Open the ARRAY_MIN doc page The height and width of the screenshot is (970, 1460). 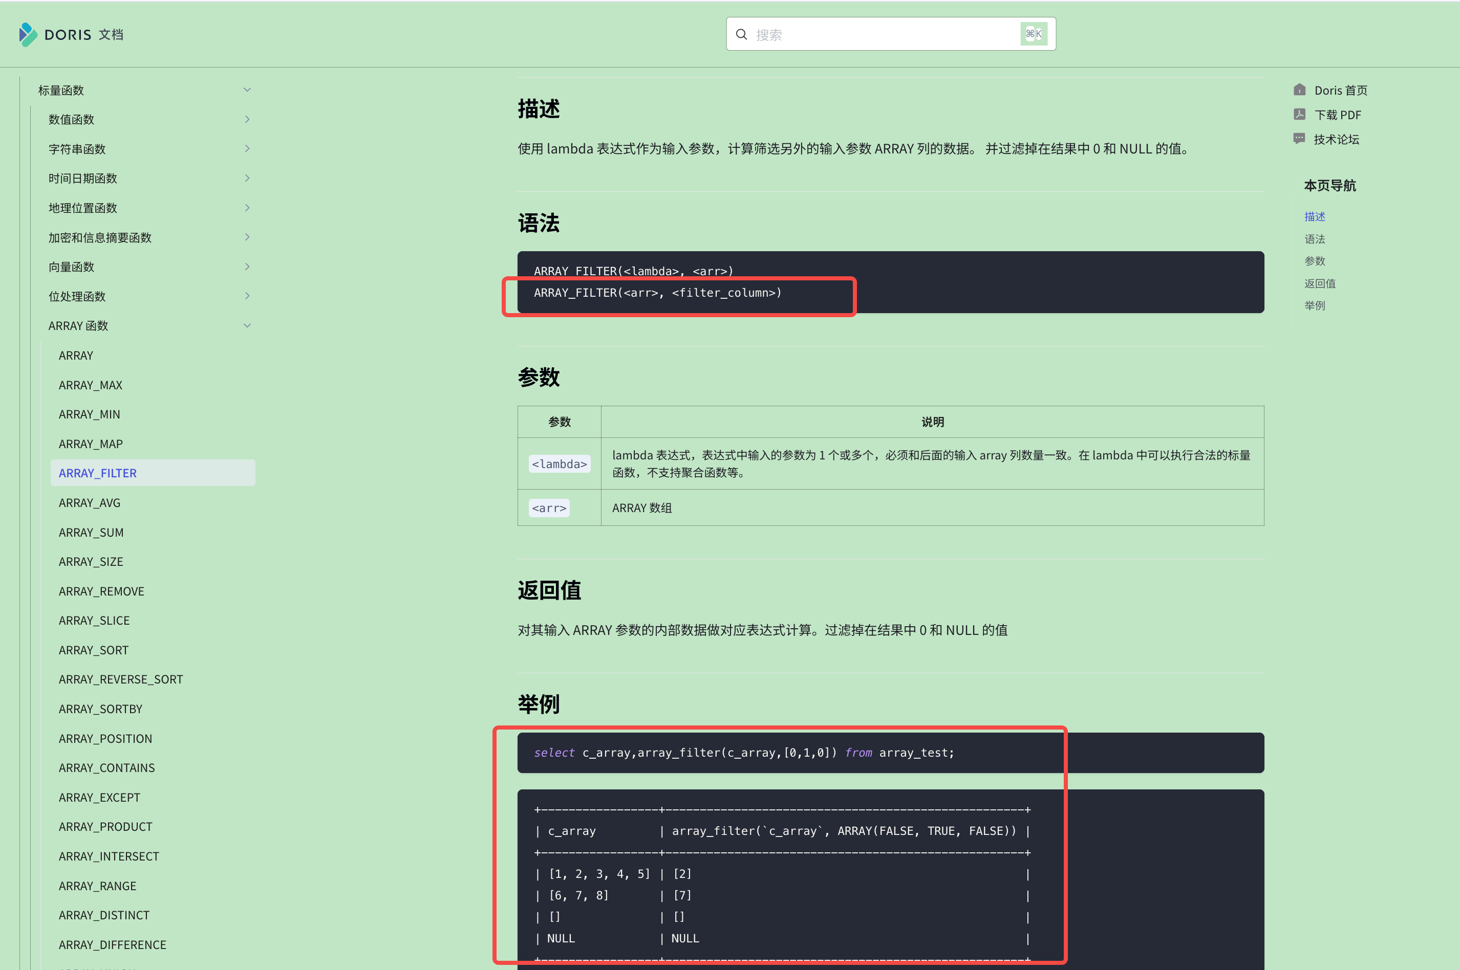[89, 414]
